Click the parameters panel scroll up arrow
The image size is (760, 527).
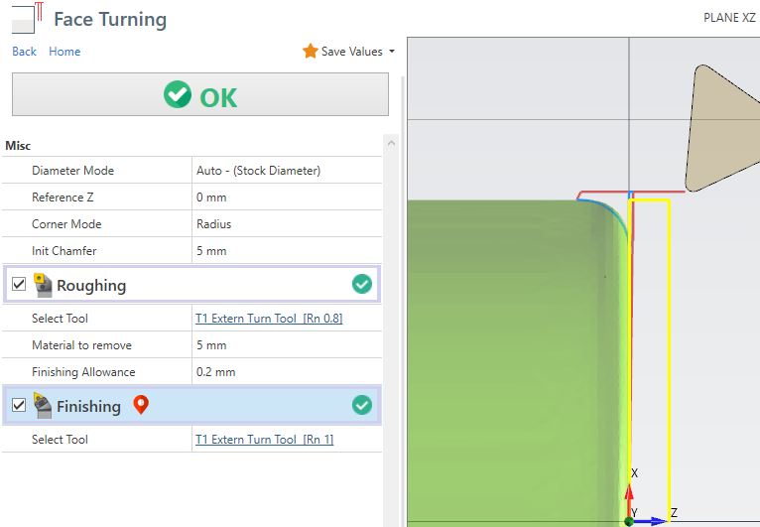coord(391,144)
